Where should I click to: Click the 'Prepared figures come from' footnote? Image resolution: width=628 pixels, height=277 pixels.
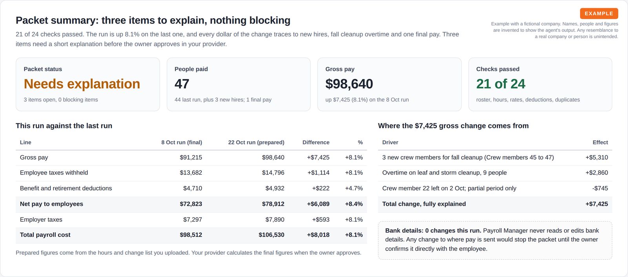point(188,253)
